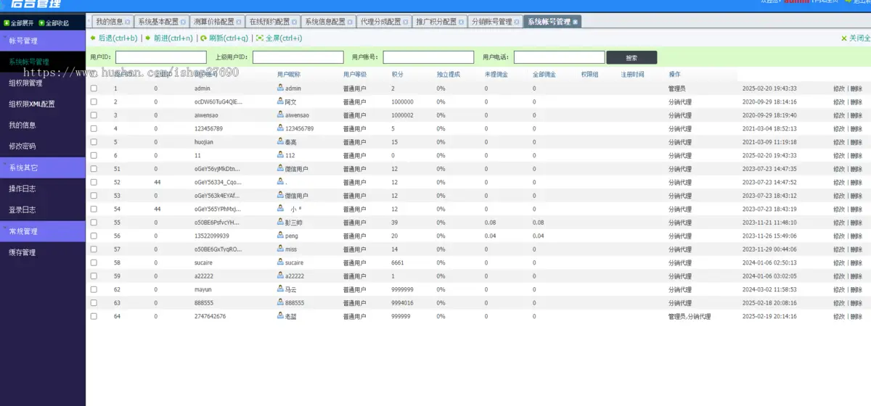Click the user avatar icon beside 马云
The width and height of the screenshot is (871, 406).
point(280,289)
